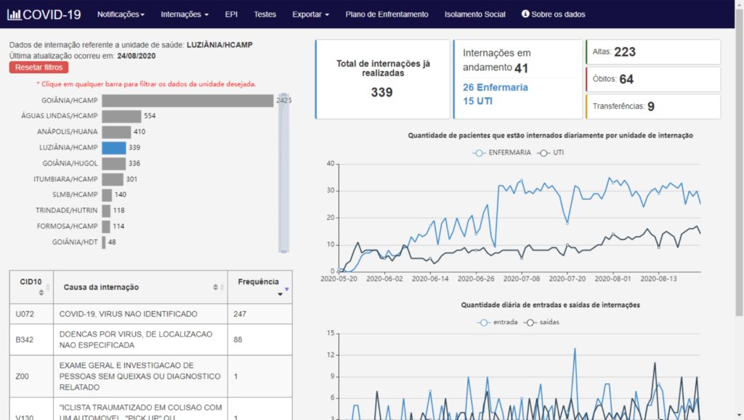This screenshot has height=420, width=744.
Task: Sort table by CID10 column
Action: tap(31, 287)
